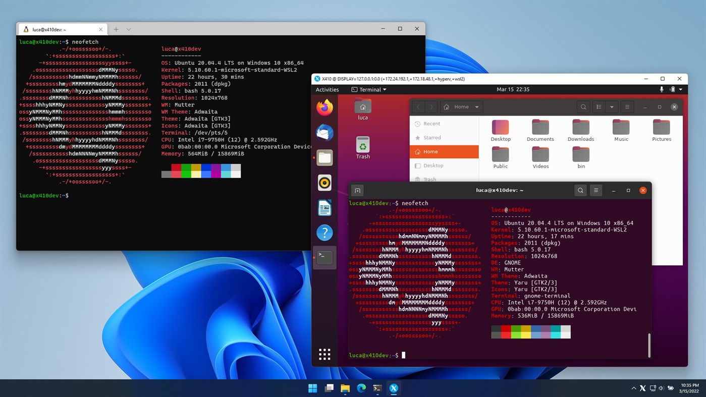Add a new tab in Windows Terminal
Viewport: 706px width, 397px height.
coord(116,29)
